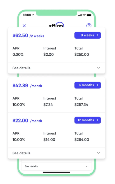The width and height of the screenshot is (115, 184).
Task: Tap the battery icon in status bar
Action: 89,15
